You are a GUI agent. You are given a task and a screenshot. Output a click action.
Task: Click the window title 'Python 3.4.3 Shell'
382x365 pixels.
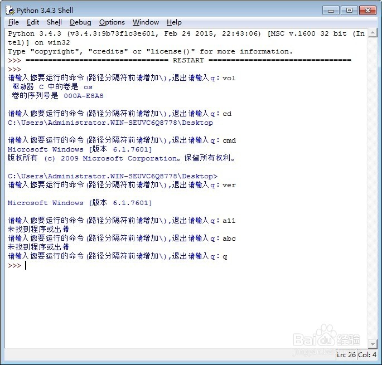tap(45, 11)
